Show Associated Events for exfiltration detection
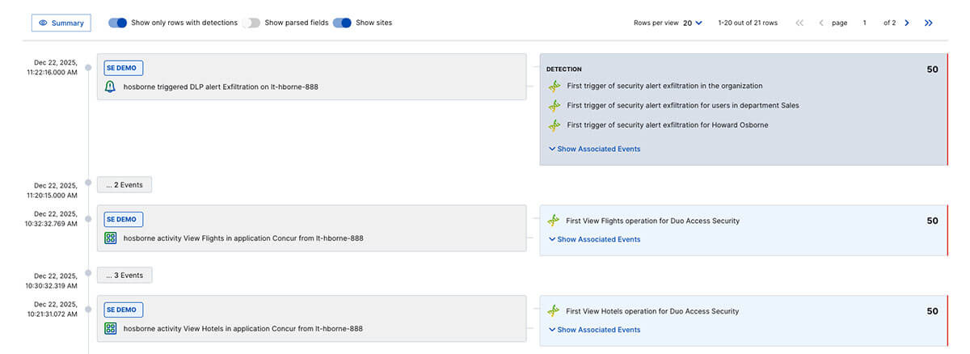The width and height of the screenshot is (970, 354). click(x=594, y=149)
